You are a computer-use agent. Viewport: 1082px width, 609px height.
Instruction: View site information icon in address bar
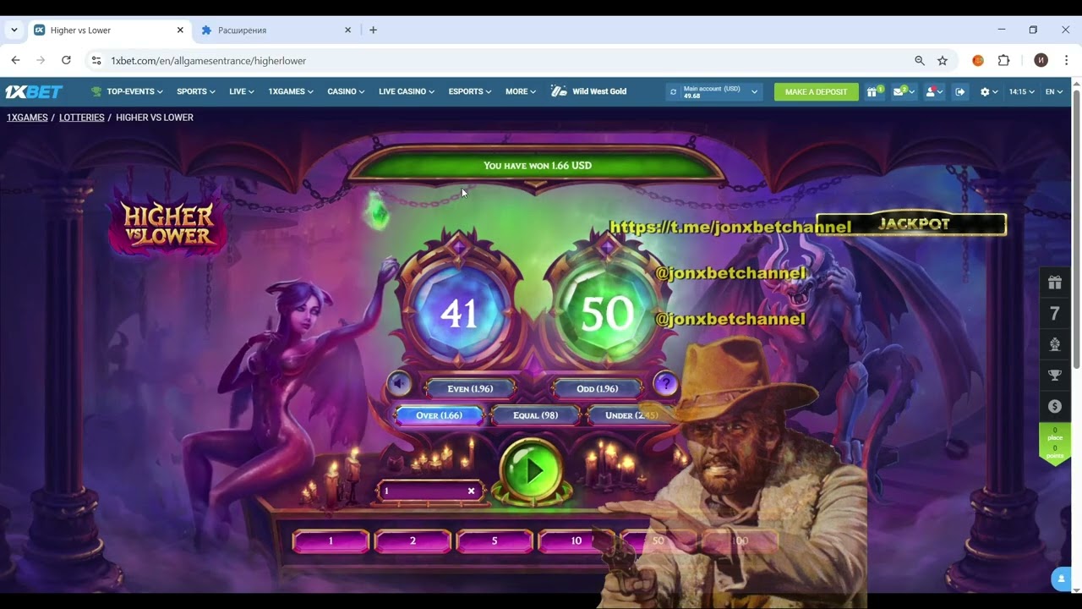pyautogui.click(x=96, y=60)
